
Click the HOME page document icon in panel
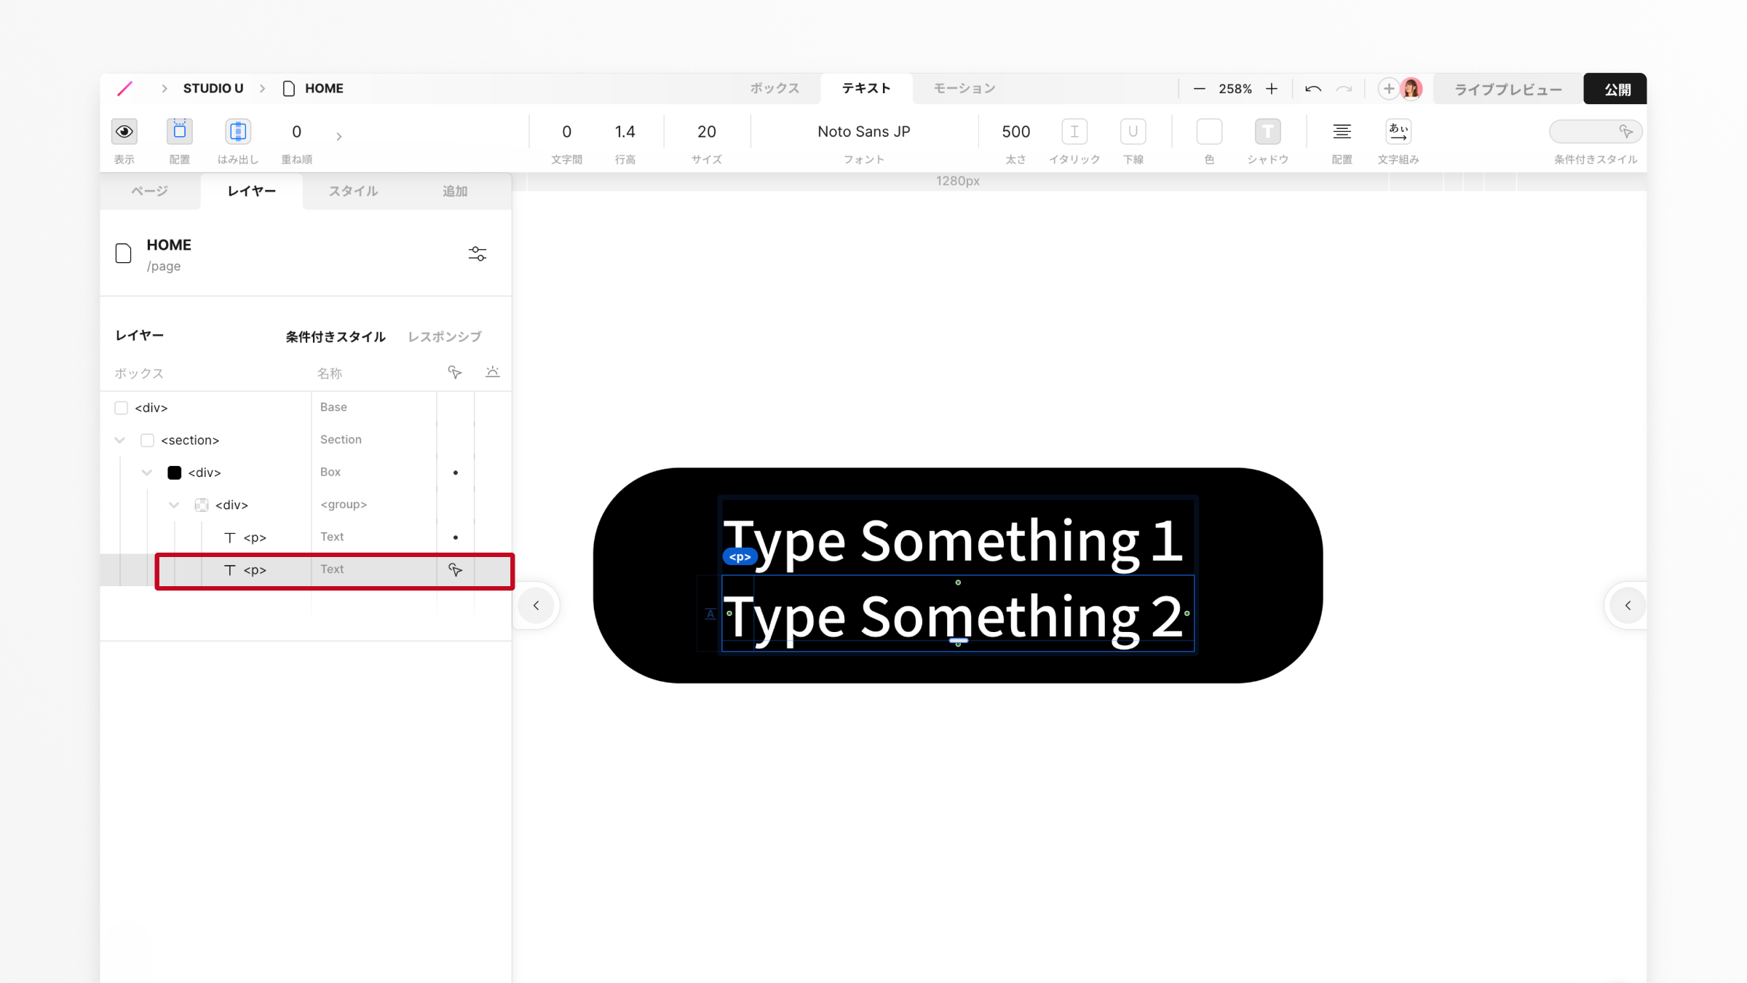[123, 253]
